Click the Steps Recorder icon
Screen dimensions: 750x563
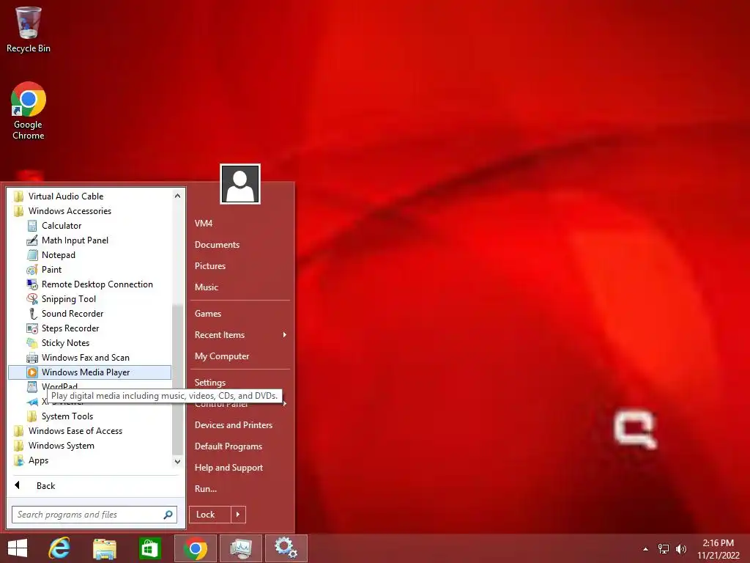(x=32, y=328)
